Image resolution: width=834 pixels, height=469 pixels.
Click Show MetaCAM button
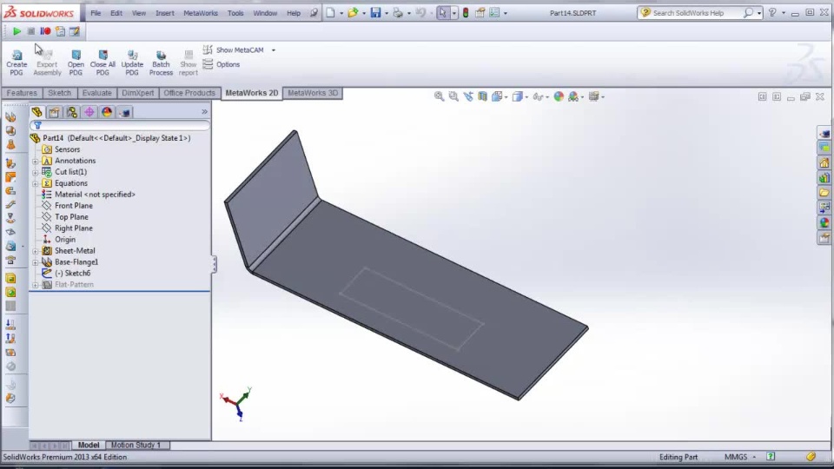tap(234, 50)
